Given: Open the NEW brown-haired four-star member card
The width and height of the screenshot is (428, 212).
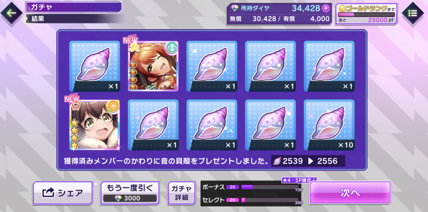Looking at the screenshot, I should (95, 125).
